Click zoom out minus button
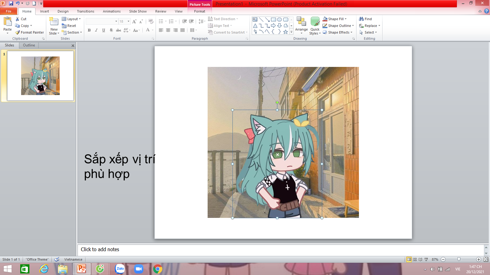Image resolution: width=490 pixels, height=275 pixels. [x=443, y=259]
